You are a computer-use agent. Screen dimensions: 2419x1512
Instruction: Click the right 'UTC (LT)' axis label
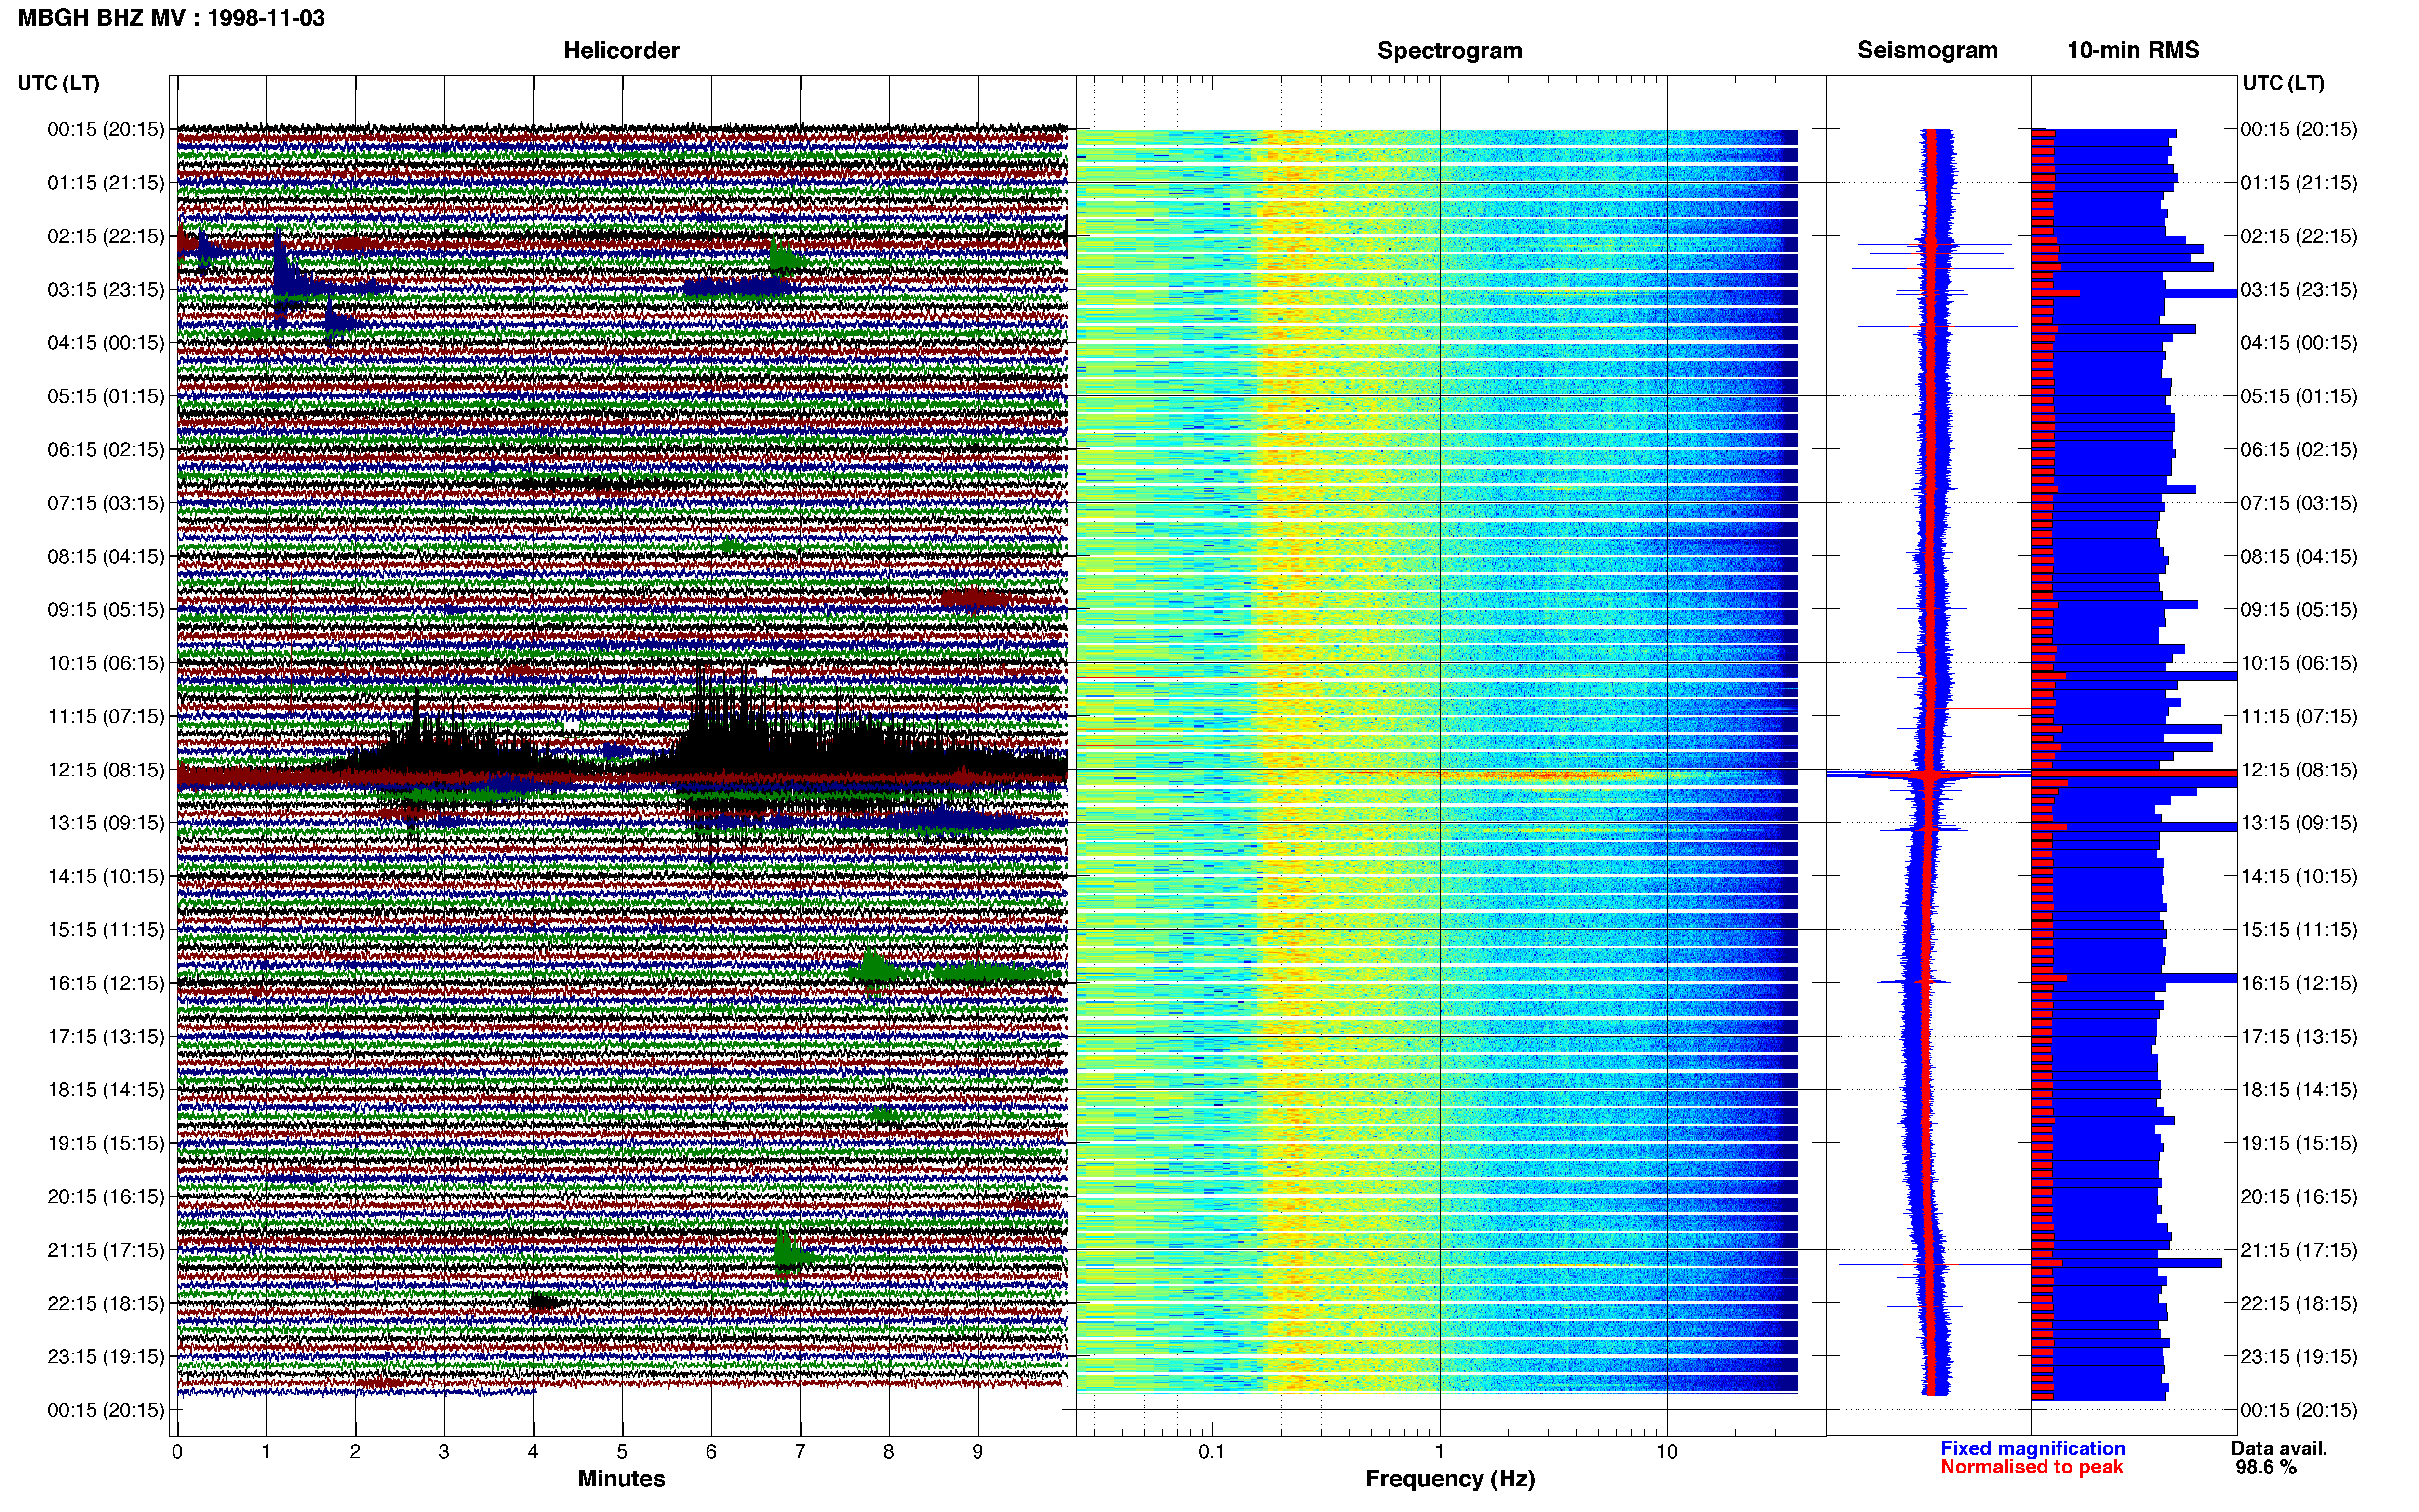tap(2283, 83)
